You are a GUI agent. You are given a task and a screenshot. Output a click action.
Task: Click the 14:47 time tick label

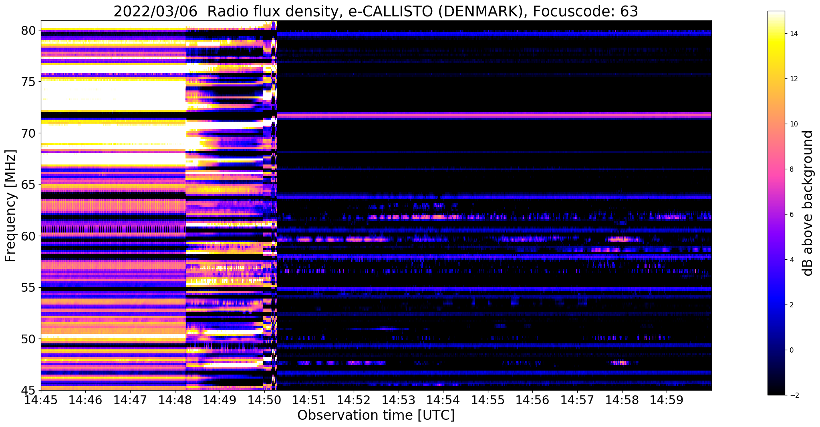pyautogui.click(x=130, y=400)
